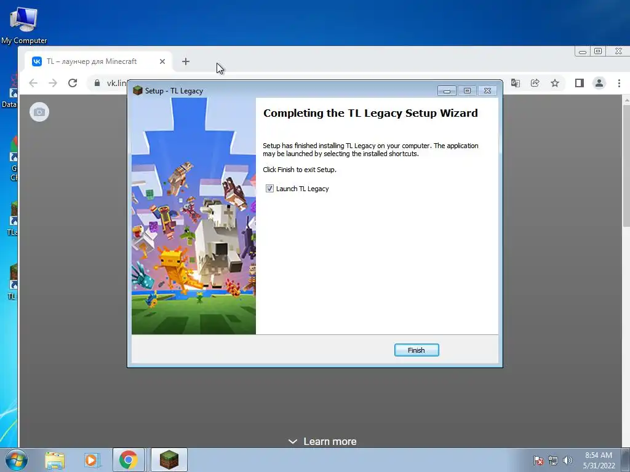The image size is (630, 472).
Task: Click the site lock icon in address bar
Action: [97, 83]
